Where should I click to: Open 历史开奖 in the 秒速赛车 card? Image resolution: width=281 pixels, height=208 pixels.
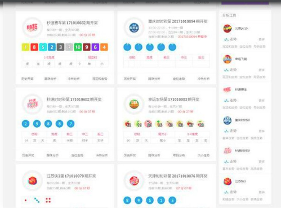(28, 79)
